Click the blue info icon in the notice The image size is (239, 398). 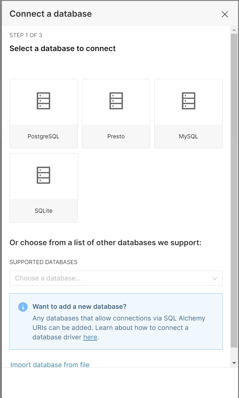[23, 307]
